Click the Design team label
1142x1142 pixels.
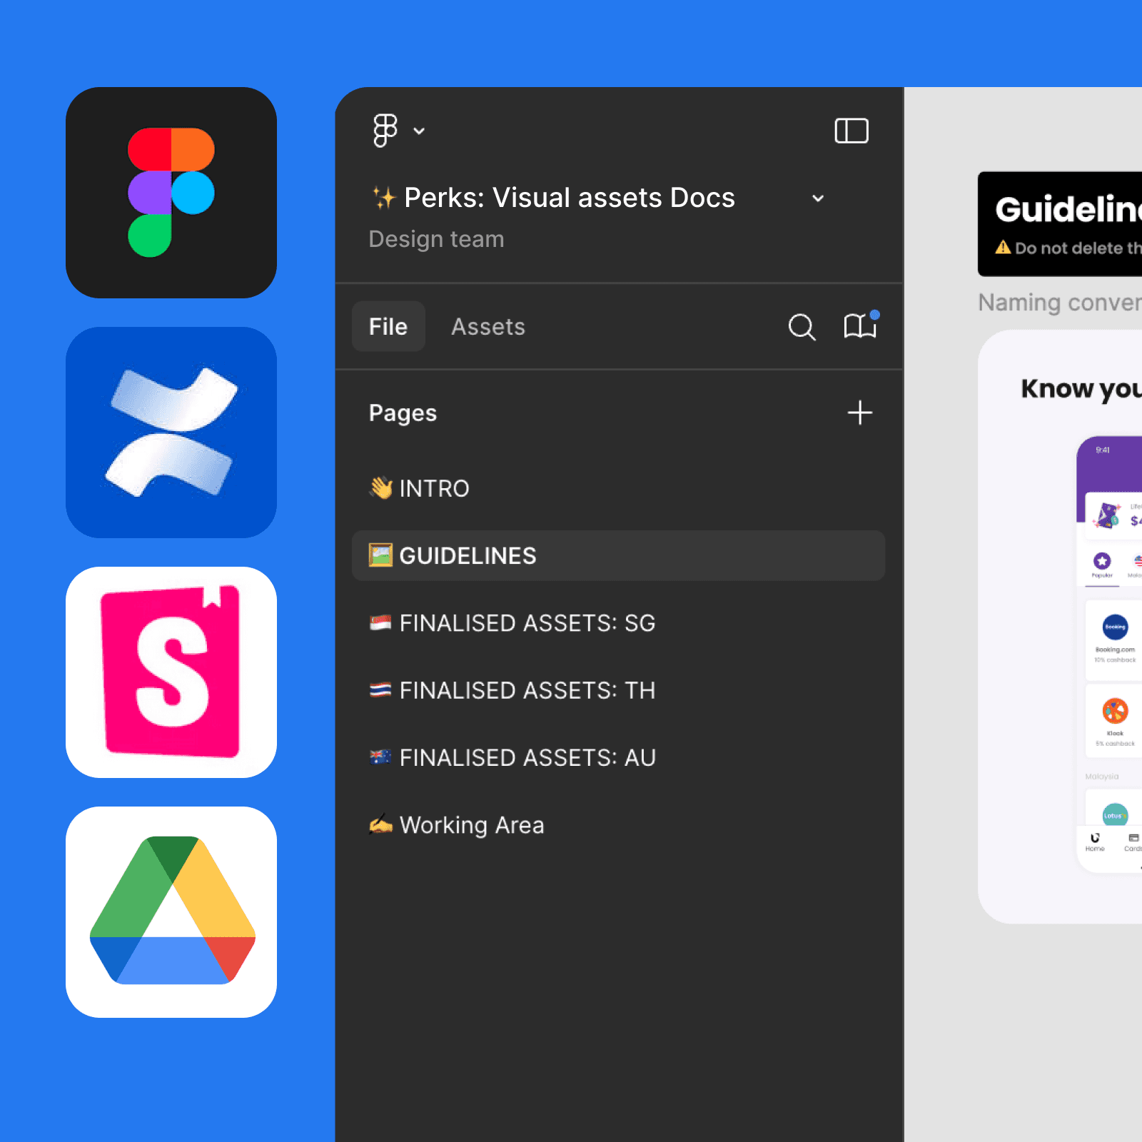(x=436, y=239)
